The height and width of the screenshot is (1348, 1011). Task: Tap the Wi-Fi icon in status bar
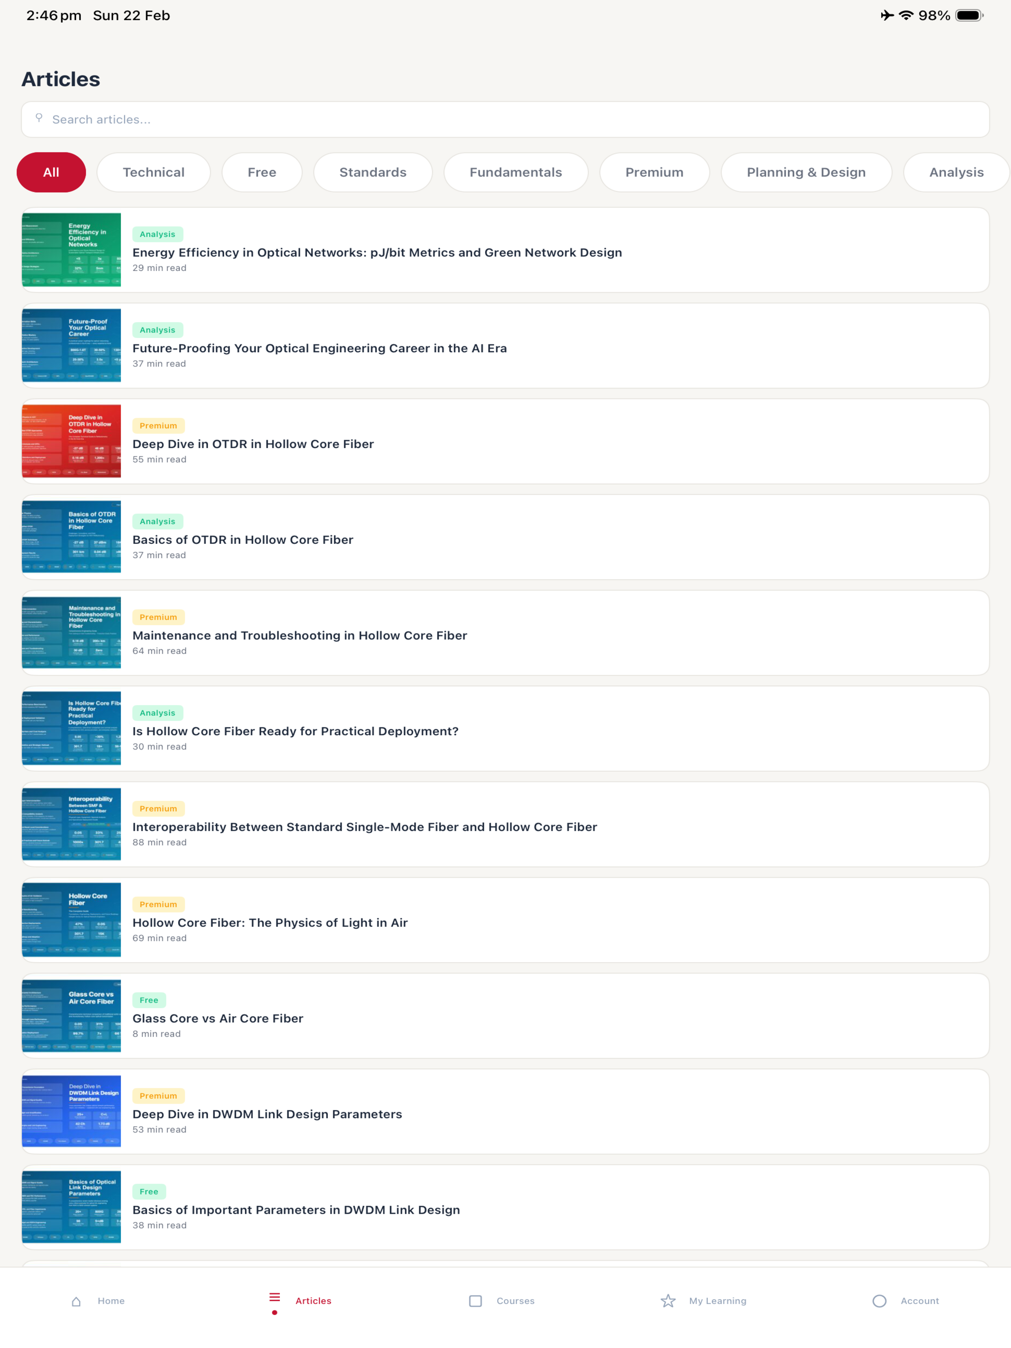(x=906, y=15)
